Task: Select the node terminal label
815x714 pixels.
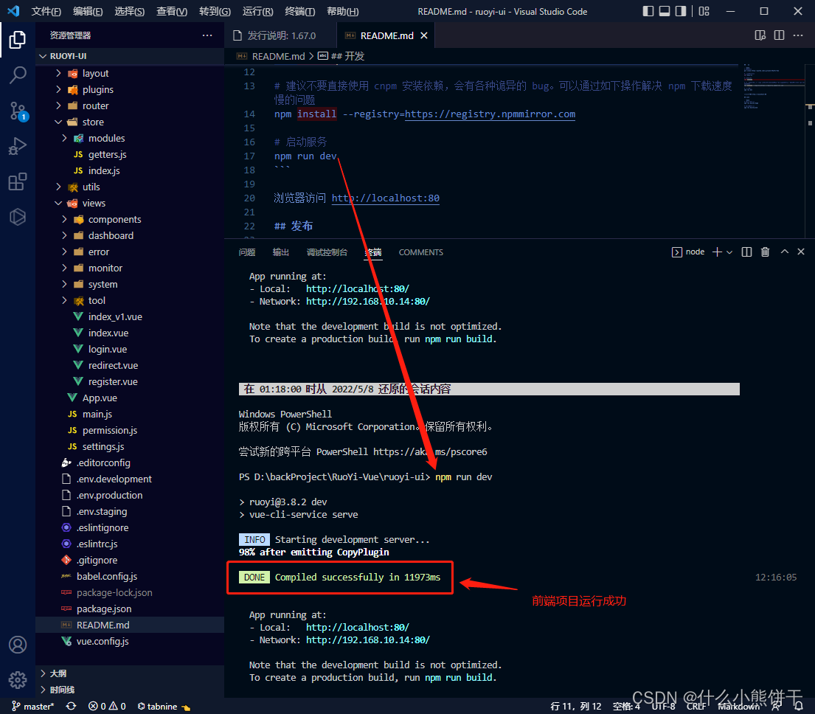Action: (688, 252)
